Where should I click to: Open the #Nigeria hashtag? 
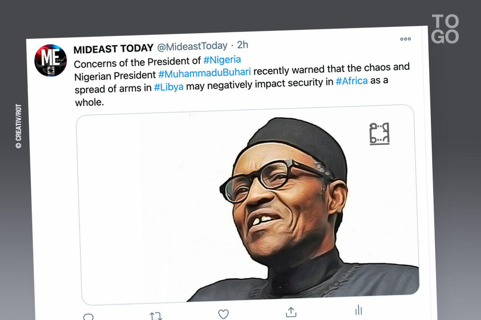[x=222, y=60]
